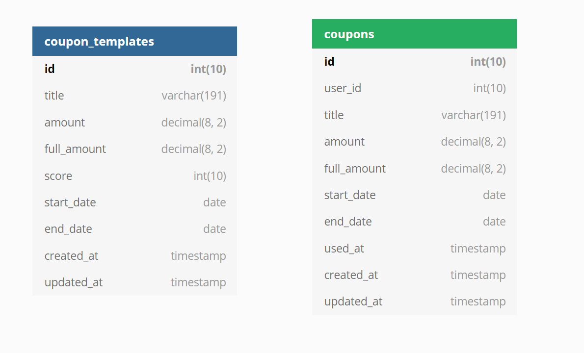Image resolution: width=584 pixels, height=353 pixels.
Task: Select updated_at row in coupons table
Action: (x=414, y=302)
